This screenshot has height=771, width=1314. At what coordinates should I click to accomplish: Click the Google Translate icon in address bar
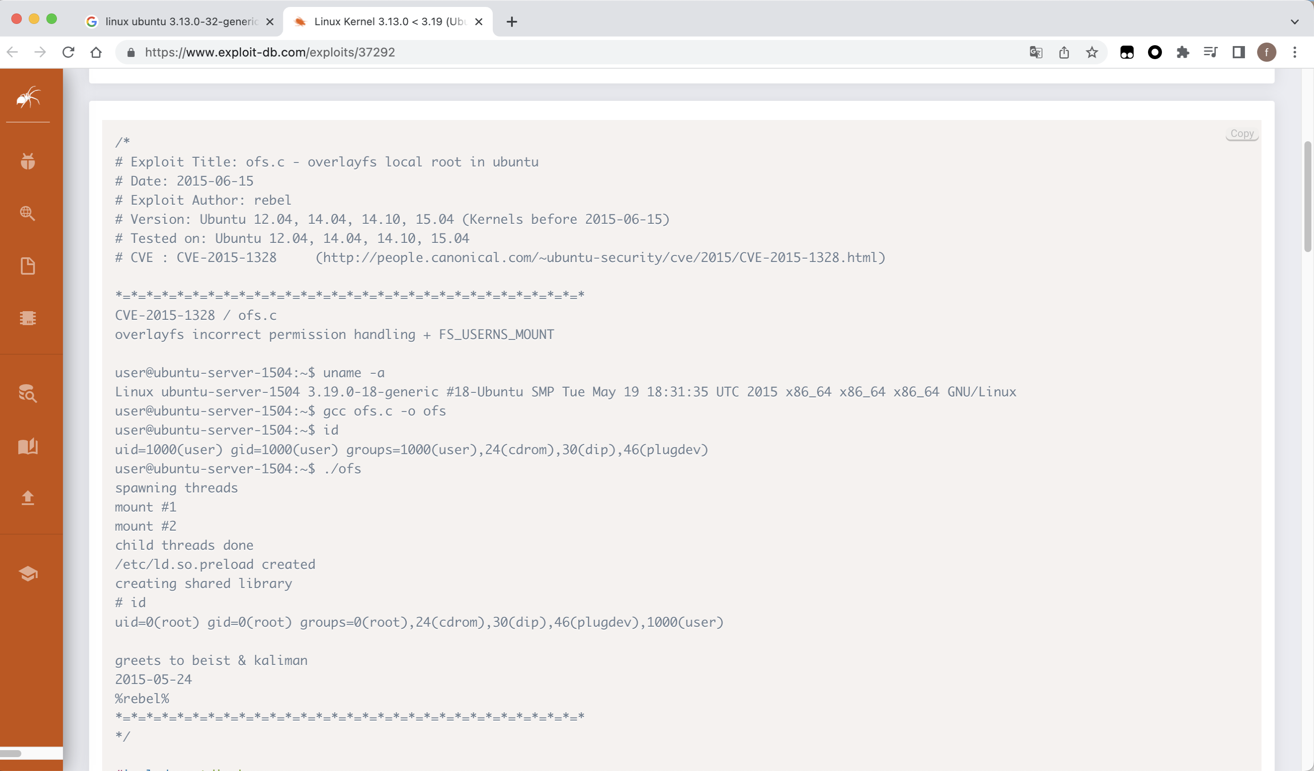point(1035,52)
